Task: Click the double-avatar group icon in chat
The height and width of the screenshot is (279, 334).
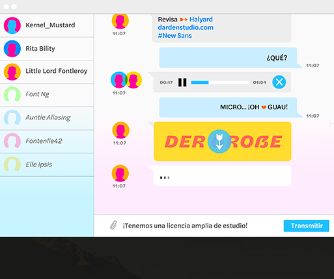Action: [126, 80]
